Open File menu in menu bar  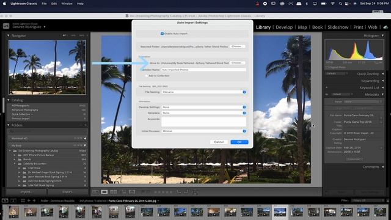(44, 4)
